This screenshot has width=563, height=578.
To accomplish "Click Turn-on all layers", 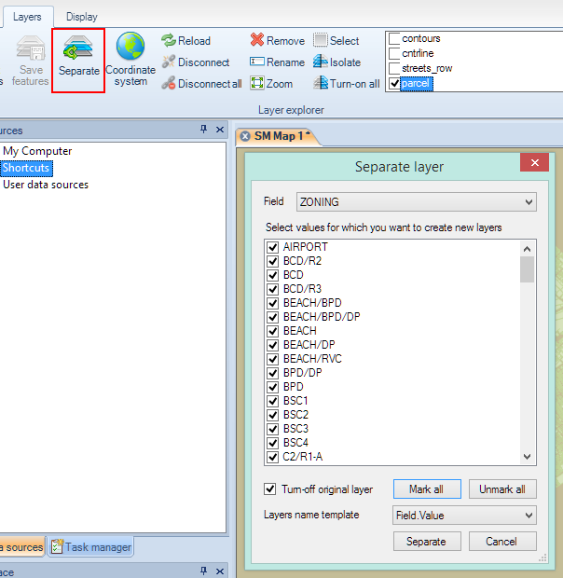I will point(321,84).
